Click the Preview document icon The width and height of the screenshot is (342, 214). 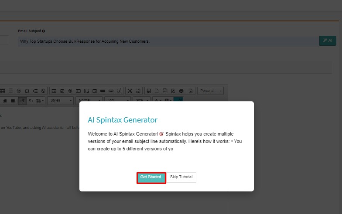(x=173, y=91)
